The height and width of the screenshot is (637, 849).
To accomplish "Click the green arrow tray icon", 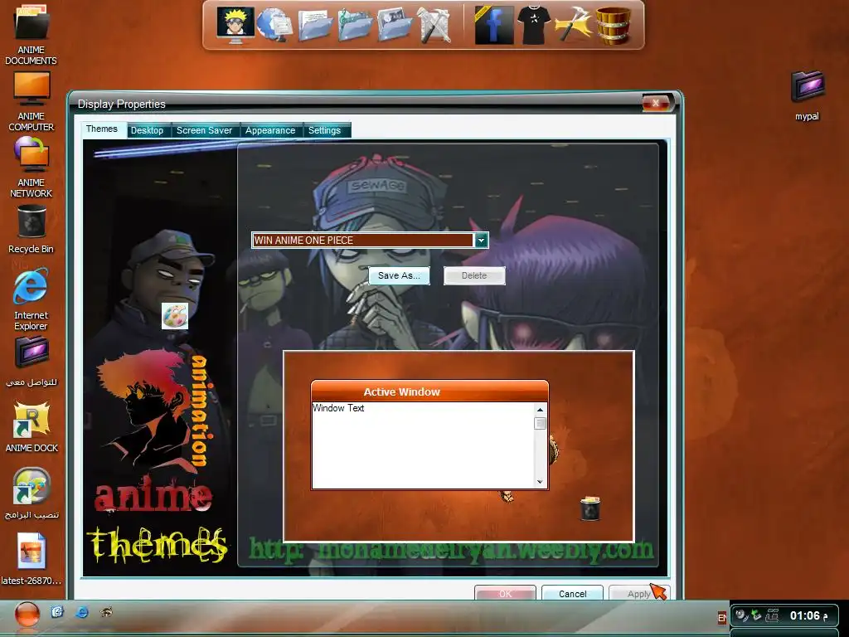I will 756,615.
